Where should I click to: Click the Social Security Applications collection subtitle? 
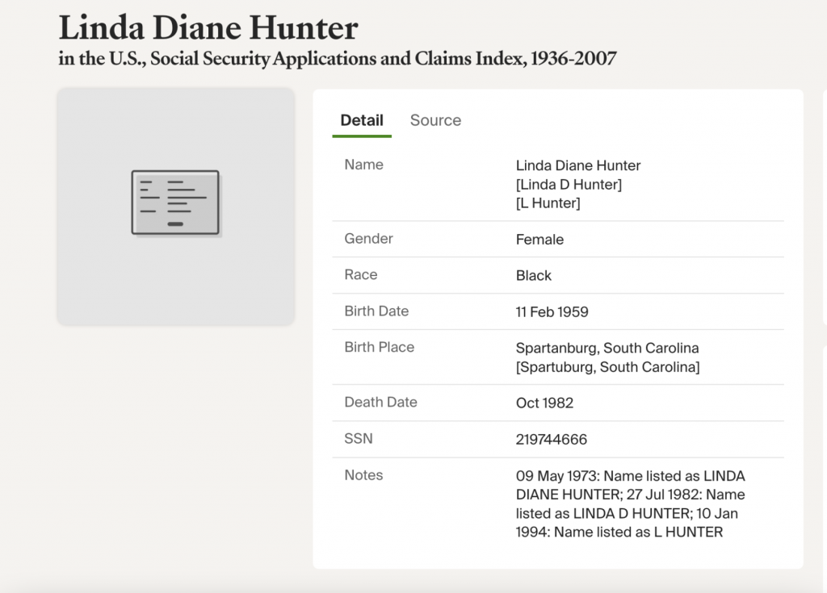337,59
